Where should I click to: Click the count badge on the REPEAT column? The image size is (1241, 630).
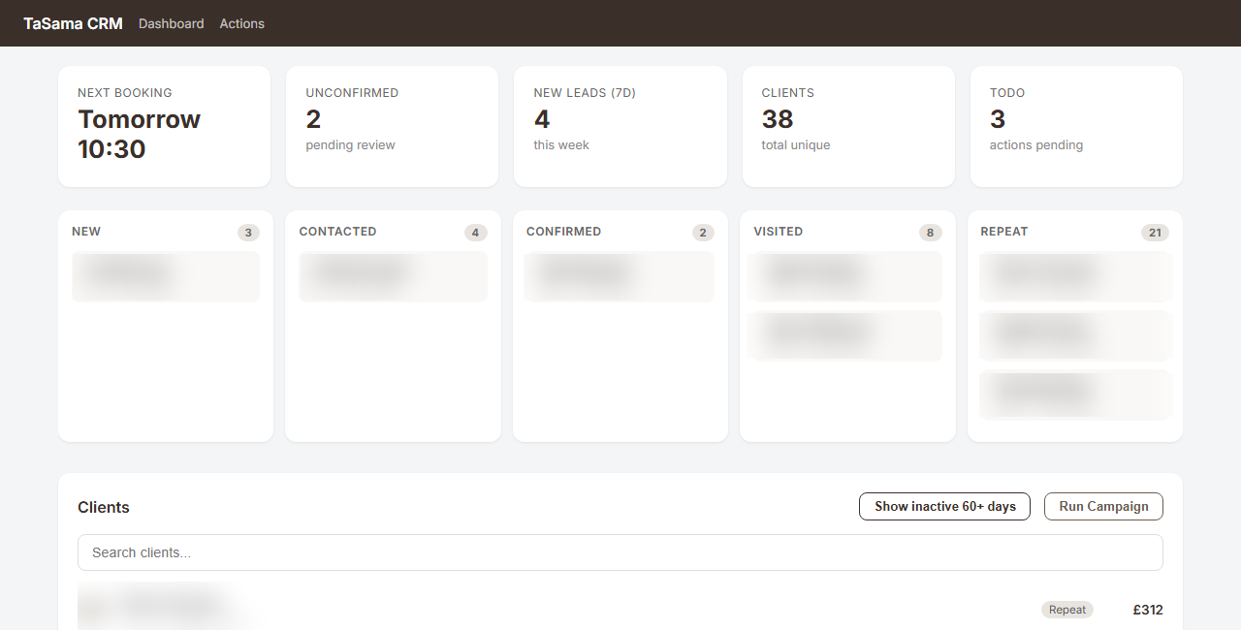1155,233
